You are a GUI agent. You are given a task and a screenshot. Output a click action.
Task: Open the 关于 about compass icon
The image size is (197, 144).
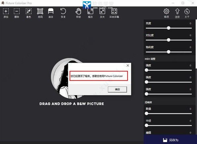(187, 11)
